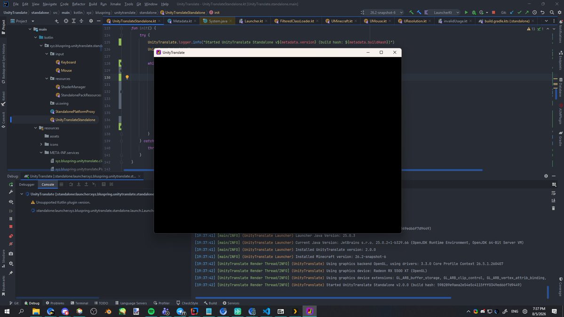This screenshot has width=564, height=317.
Task: Toggle the eye watch view icon in debug panel
Action: tap(11, 202)
